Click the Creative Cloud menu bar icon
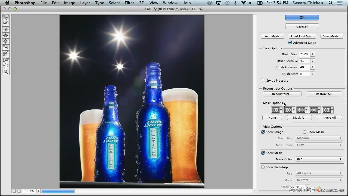 tap(210, 3)
